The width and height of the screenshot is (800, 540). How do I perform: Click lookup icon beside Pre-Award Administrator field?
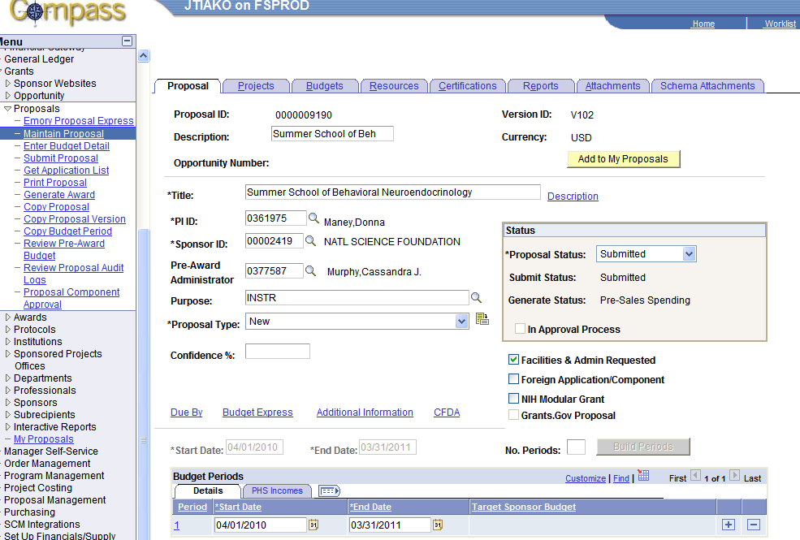(x=310, y=270)
